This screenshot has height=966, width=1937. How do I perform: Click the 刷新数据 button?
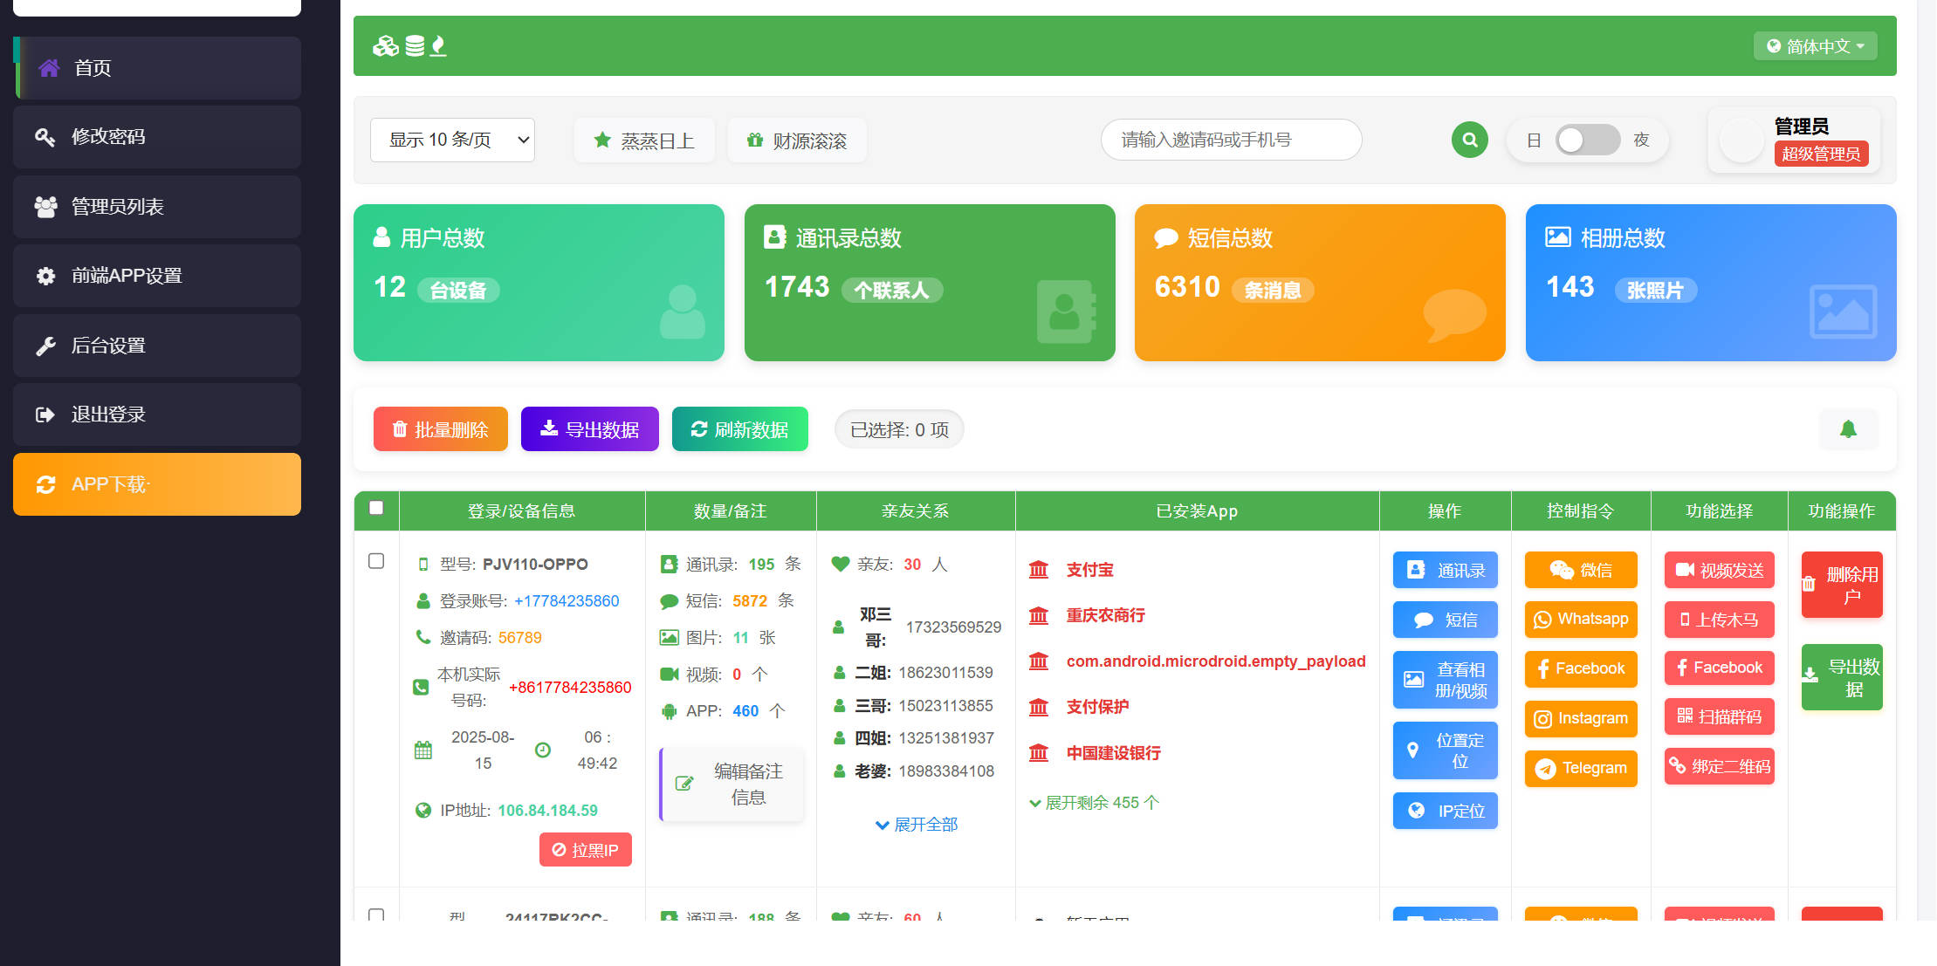739,429
